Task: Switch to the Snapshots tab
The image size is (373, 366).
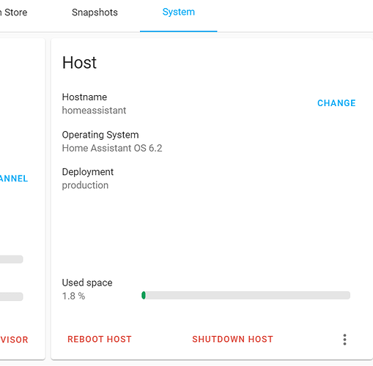Action: click(x=95, y=12)
